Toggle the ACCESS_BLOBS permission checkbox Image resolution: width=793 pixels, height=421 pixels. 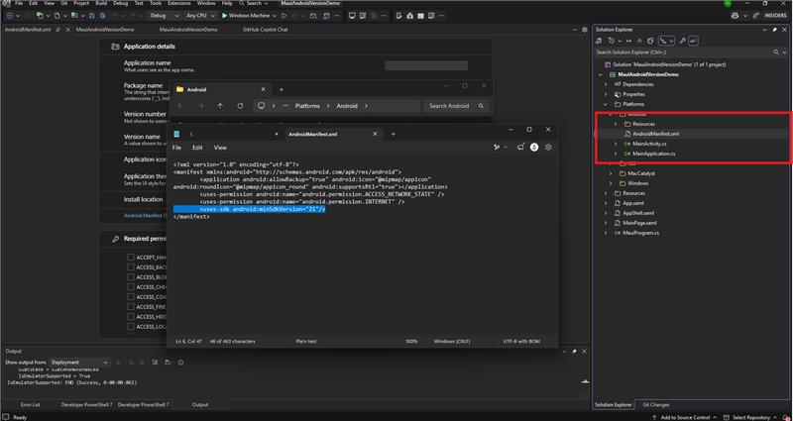point(131,277)
